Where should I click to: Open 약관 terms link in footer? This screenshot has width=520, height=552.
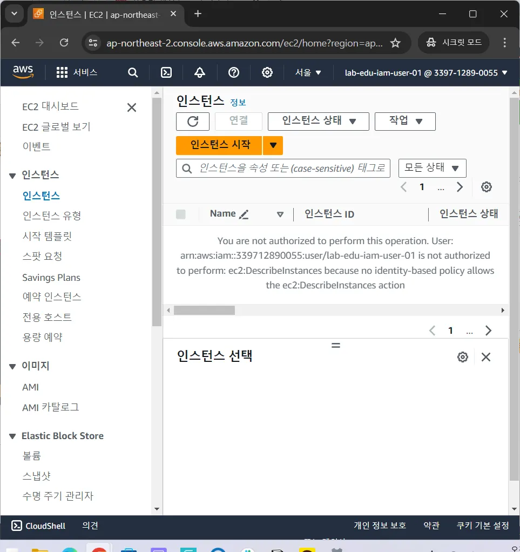point(431,526)
